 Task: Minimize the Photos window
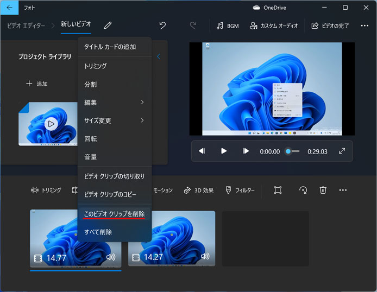click(324, 8)
